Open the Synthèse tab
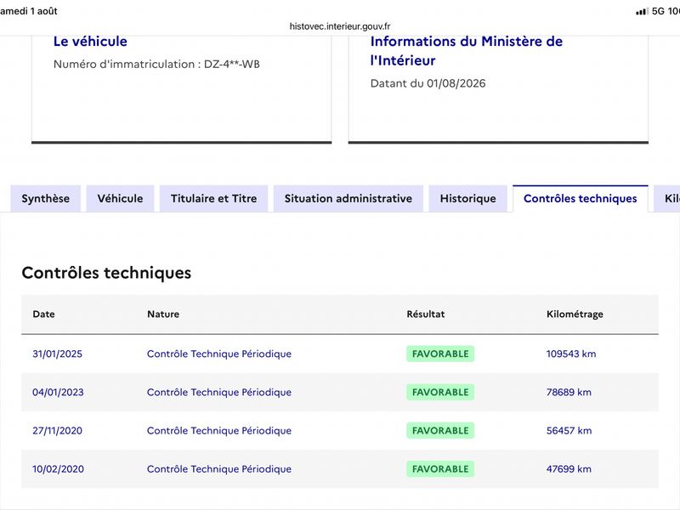680x510 pixels. click(x=46, y=199)
